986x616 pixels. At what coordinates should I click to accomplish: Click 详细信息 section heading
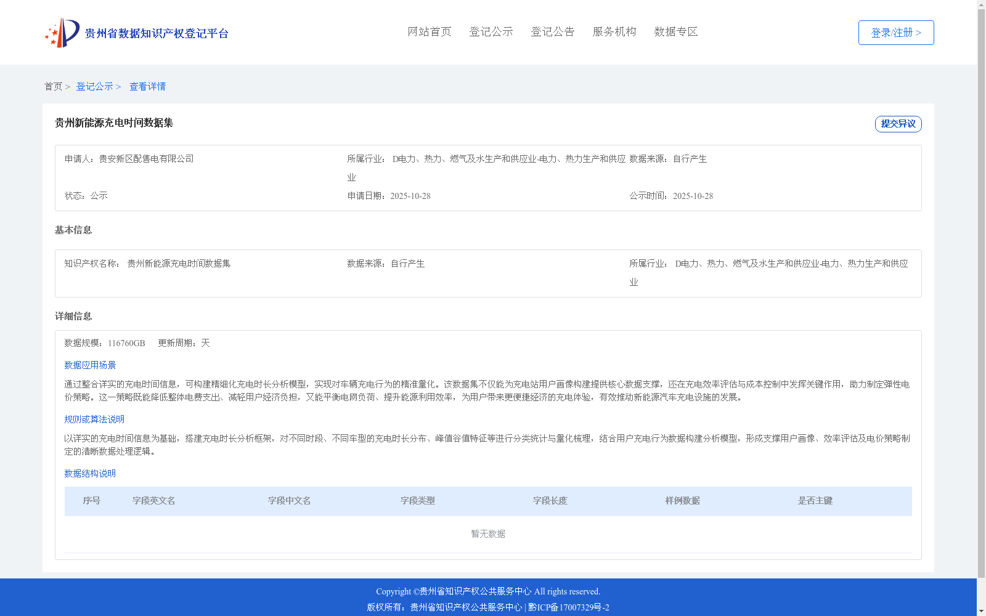(73, 317)
